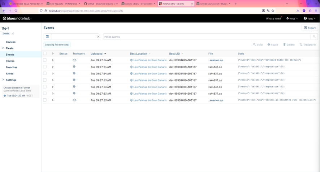Click the Delete action button

tap(289, 44)
